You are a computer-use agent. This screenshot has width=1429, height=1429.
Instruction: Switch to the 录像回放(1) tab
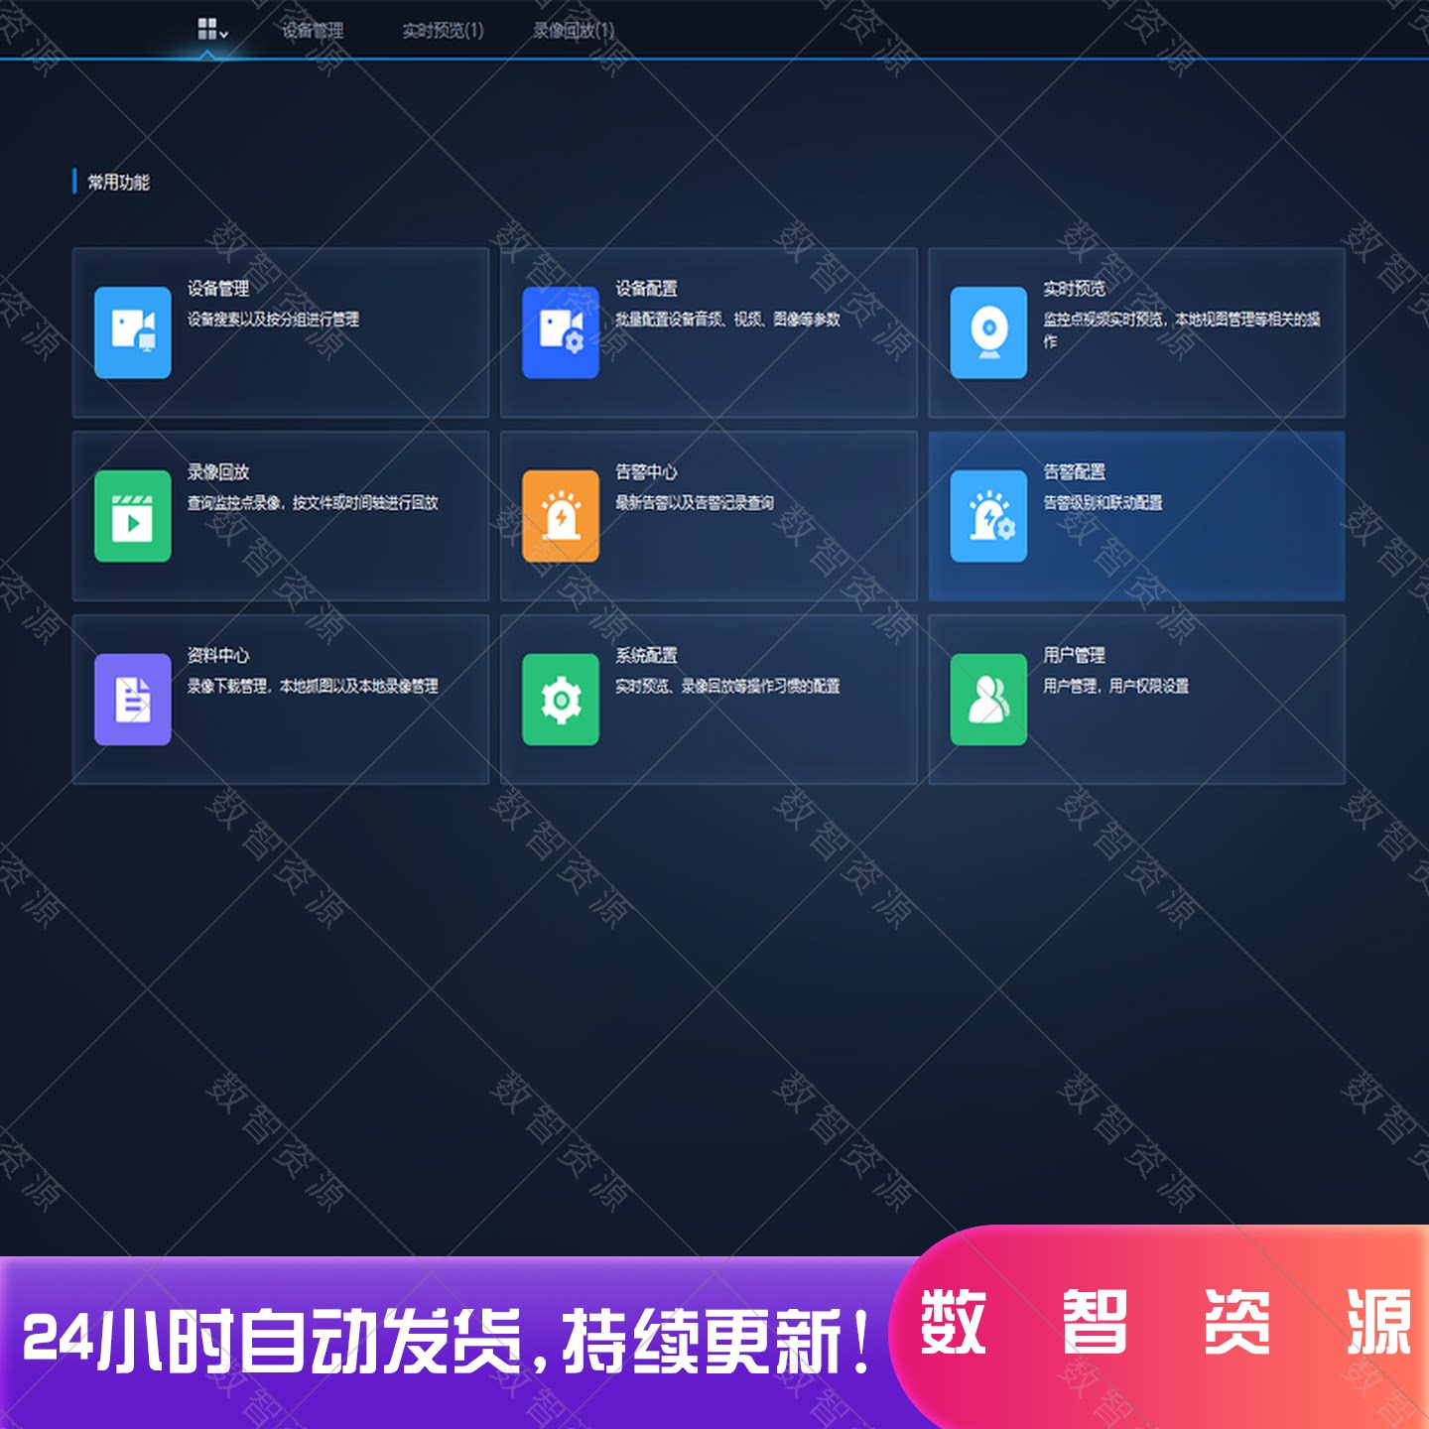tap(574, 31)
